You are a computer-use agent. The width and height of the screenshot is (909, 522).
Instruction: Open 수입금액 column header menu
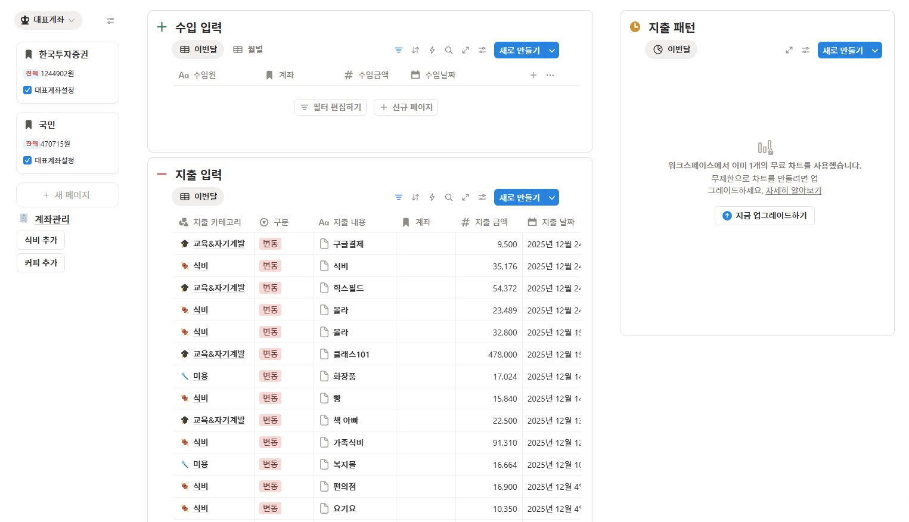[x=367, y=75]
